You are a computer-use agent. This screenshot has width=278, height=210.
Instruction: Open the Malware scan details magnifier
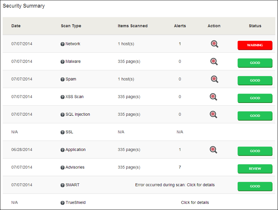[214, 61]
